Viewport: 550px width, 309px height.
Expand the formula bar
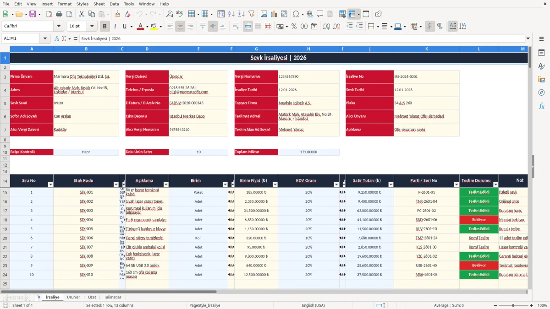pyautogui.click(x=528, y=38)
